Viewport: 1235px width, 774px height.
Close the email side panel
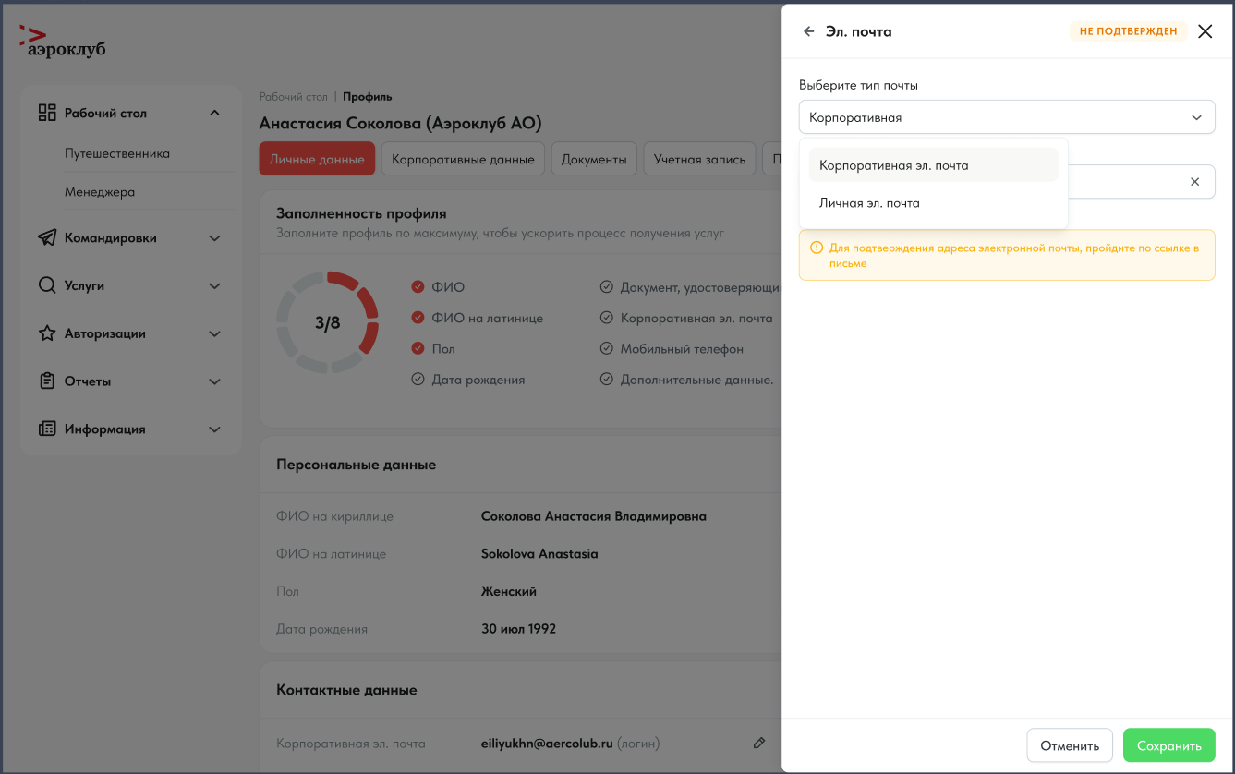1205,31
